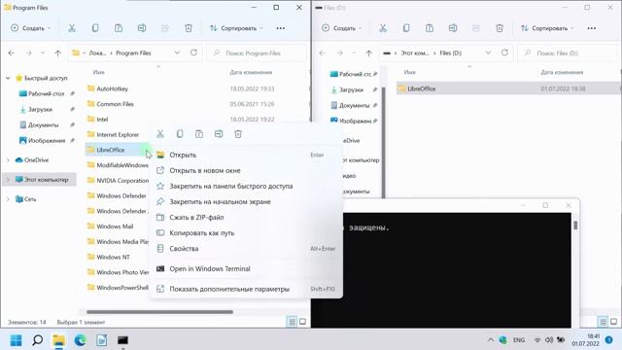Image resolution: width=622 pixels, height=350 pixels.
Task: Choose Open in Windows Terminal
Action: pyautogui.click(x=246, y=268)
